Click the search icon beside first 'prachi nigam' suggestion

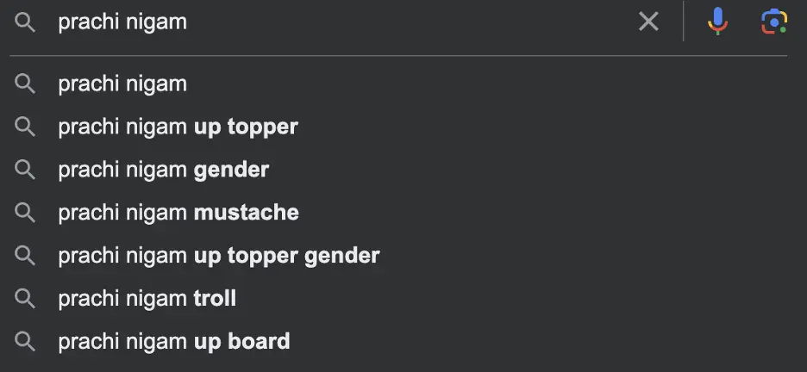tap(25, 84)
